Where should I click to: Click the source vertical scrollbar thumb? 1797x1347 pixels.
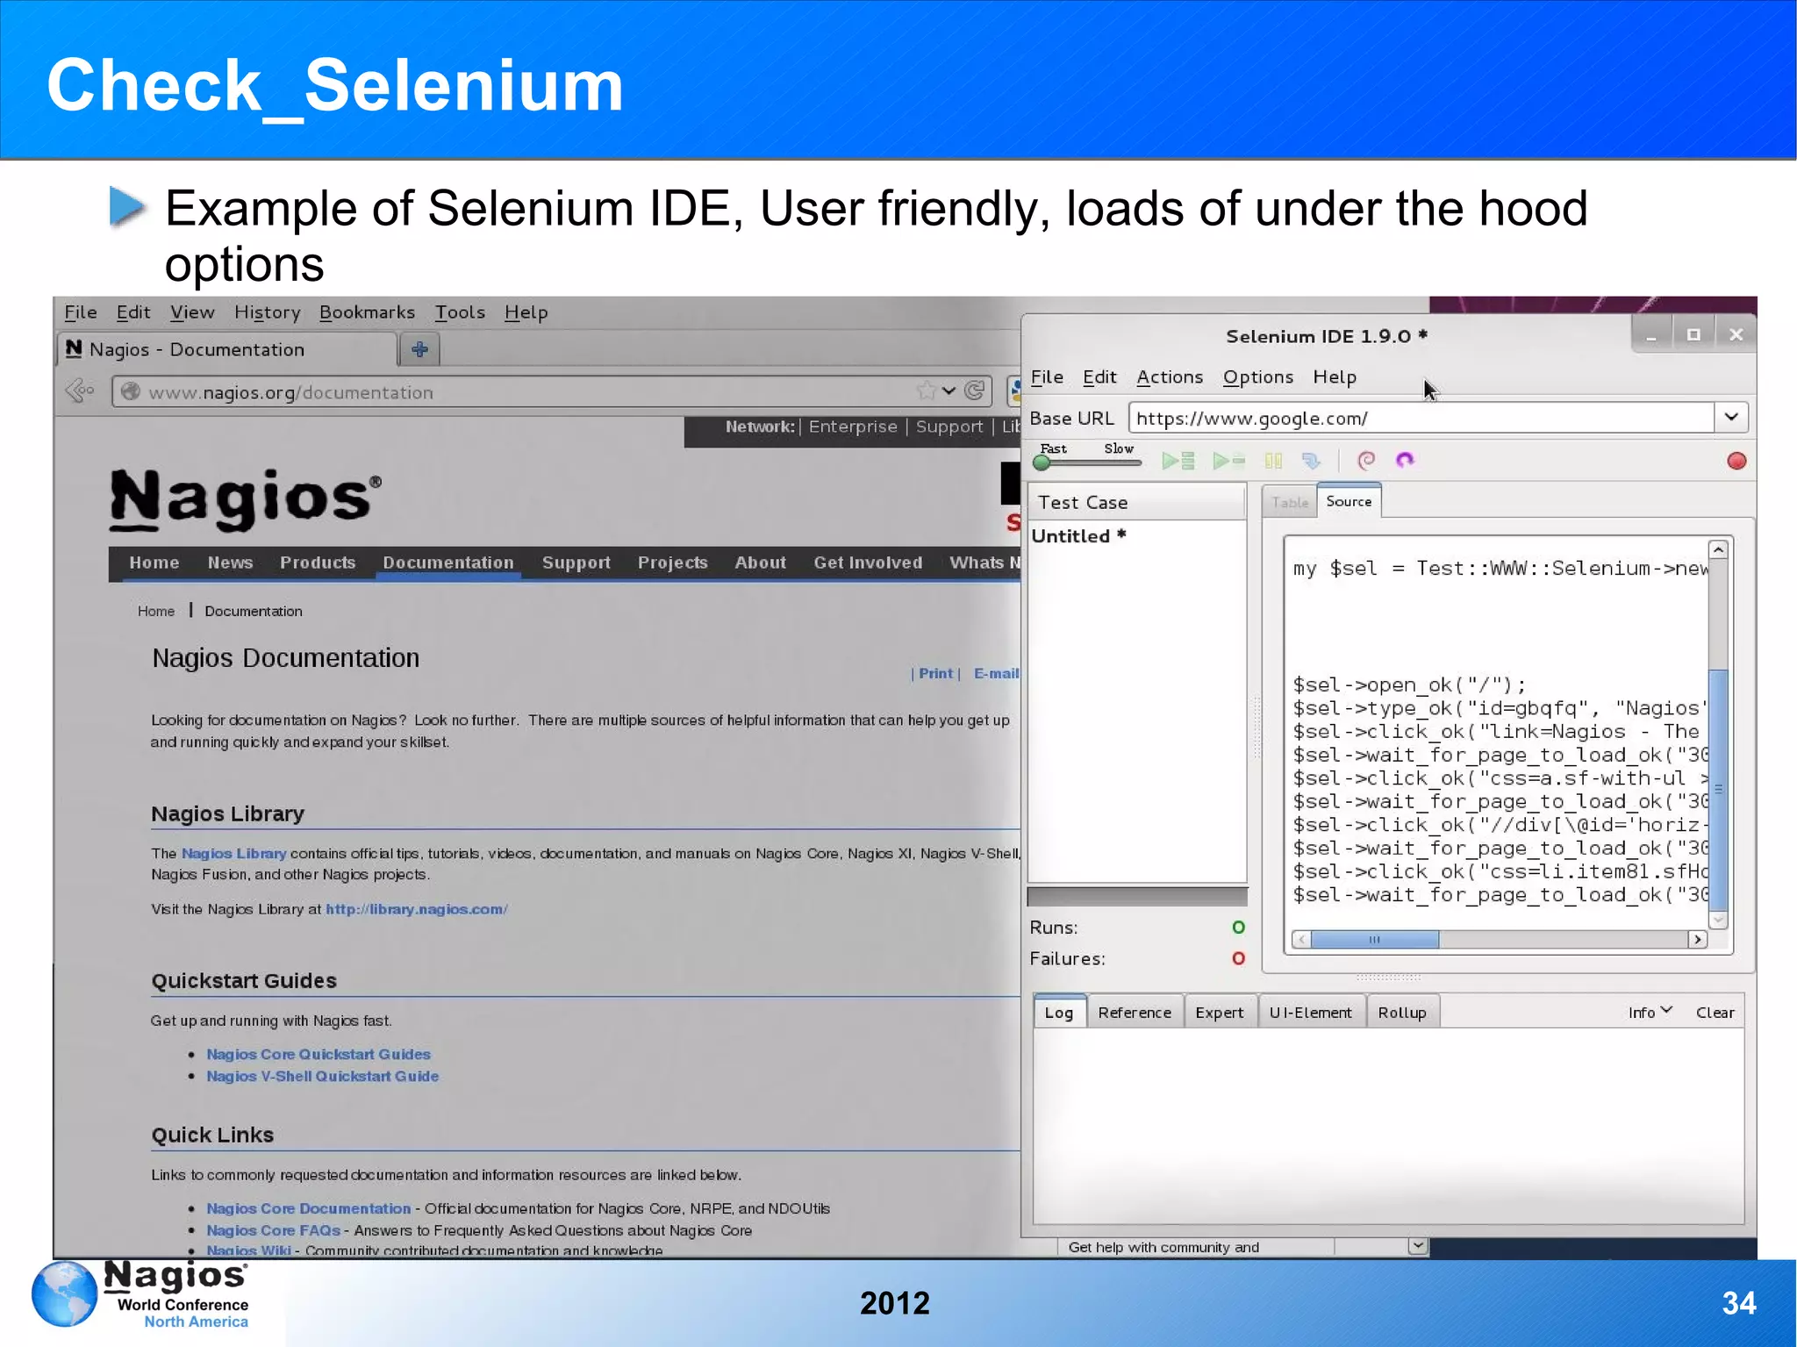[x=1719, y=790]
